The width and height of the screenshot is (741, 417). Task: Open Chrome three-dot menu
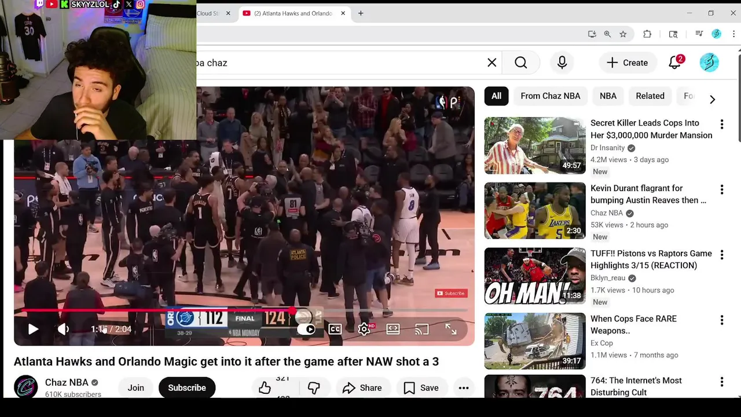(x=733, y=34)
